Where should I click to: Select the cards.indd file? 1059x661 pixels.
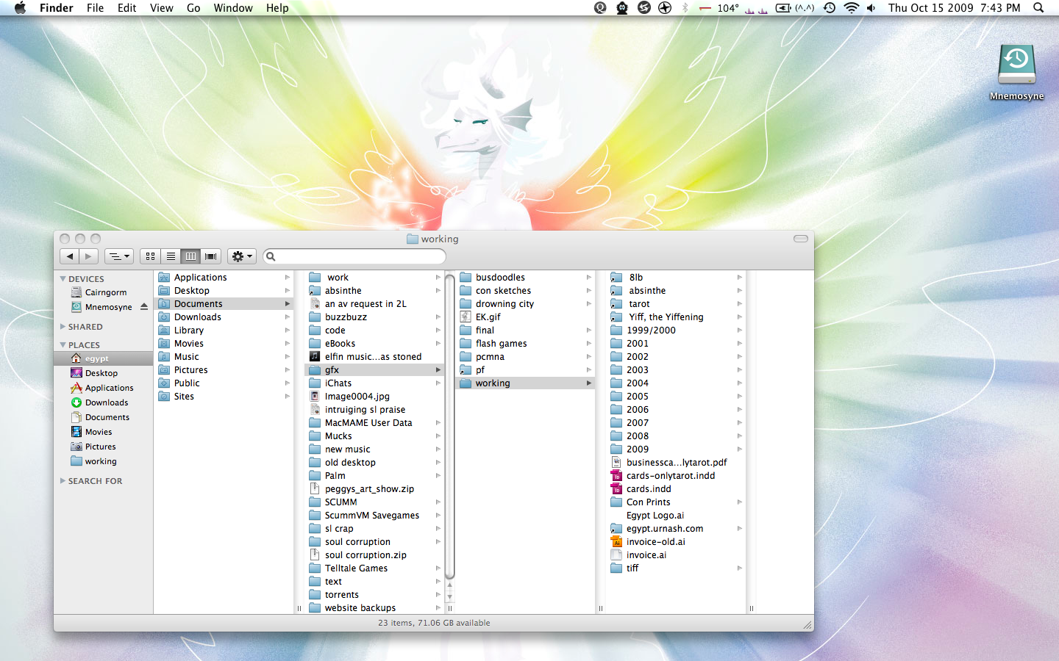pyautogui.click(x=649, y=489)
